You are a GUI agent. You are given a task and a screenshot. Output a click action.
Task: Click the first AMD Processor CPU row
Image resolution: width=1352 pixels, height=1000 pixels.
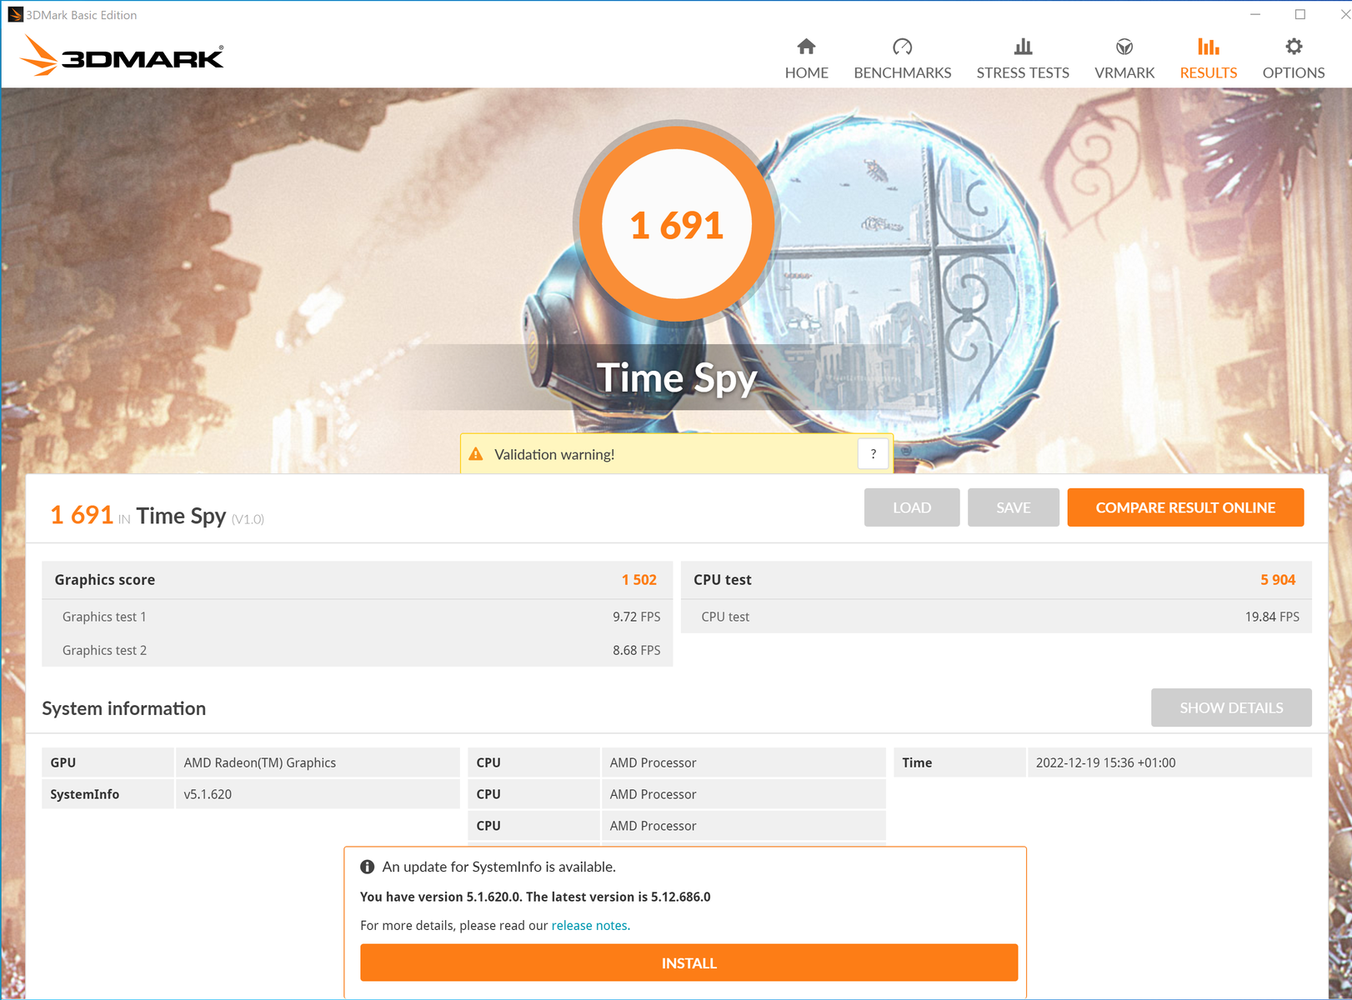(677, 762)
